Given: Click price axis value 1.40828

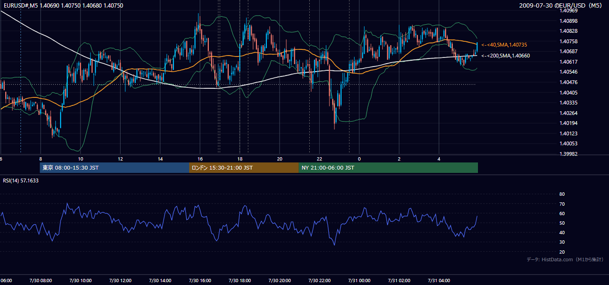Looking at the screenshot, I should click(x=568, y=31).
